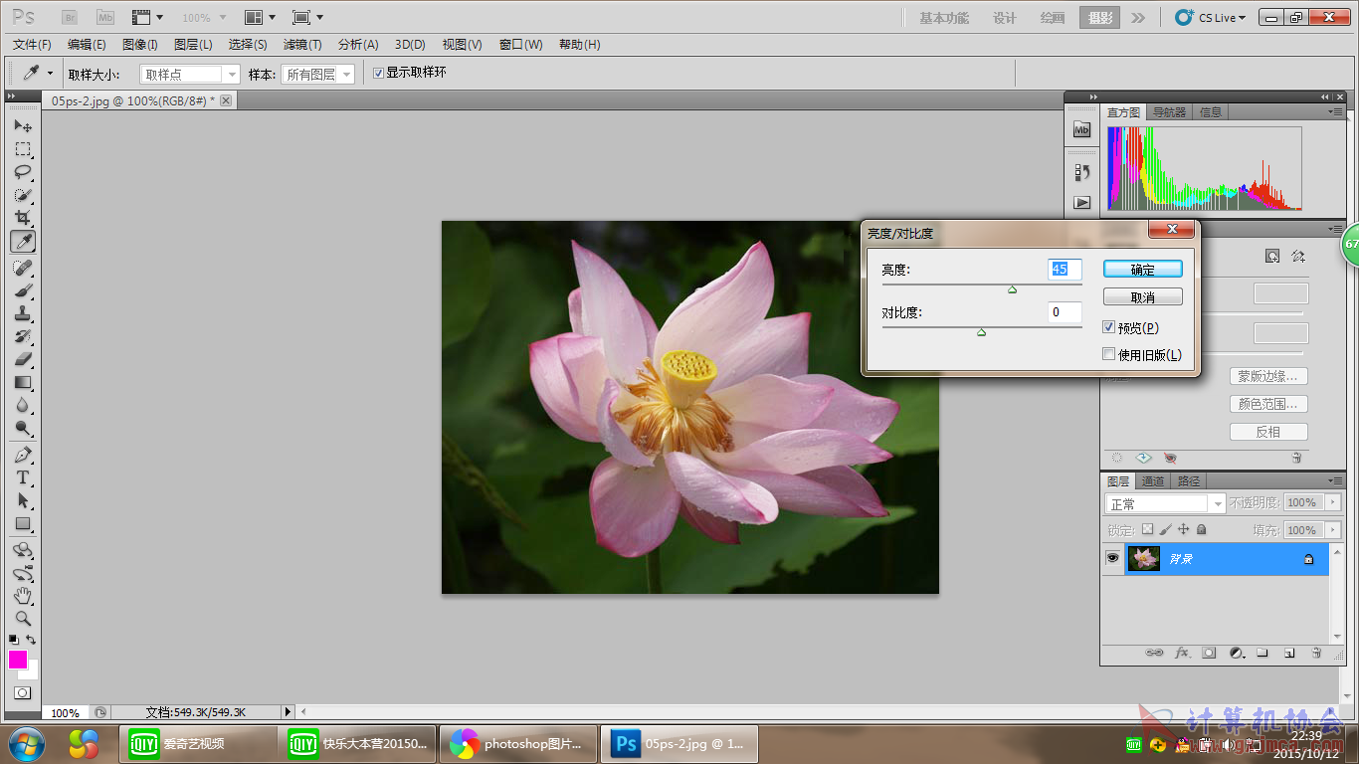Screen dimensions: 1359x764
Task: Open the 样本 所有图层 dropdown
Action: point(317,75)
